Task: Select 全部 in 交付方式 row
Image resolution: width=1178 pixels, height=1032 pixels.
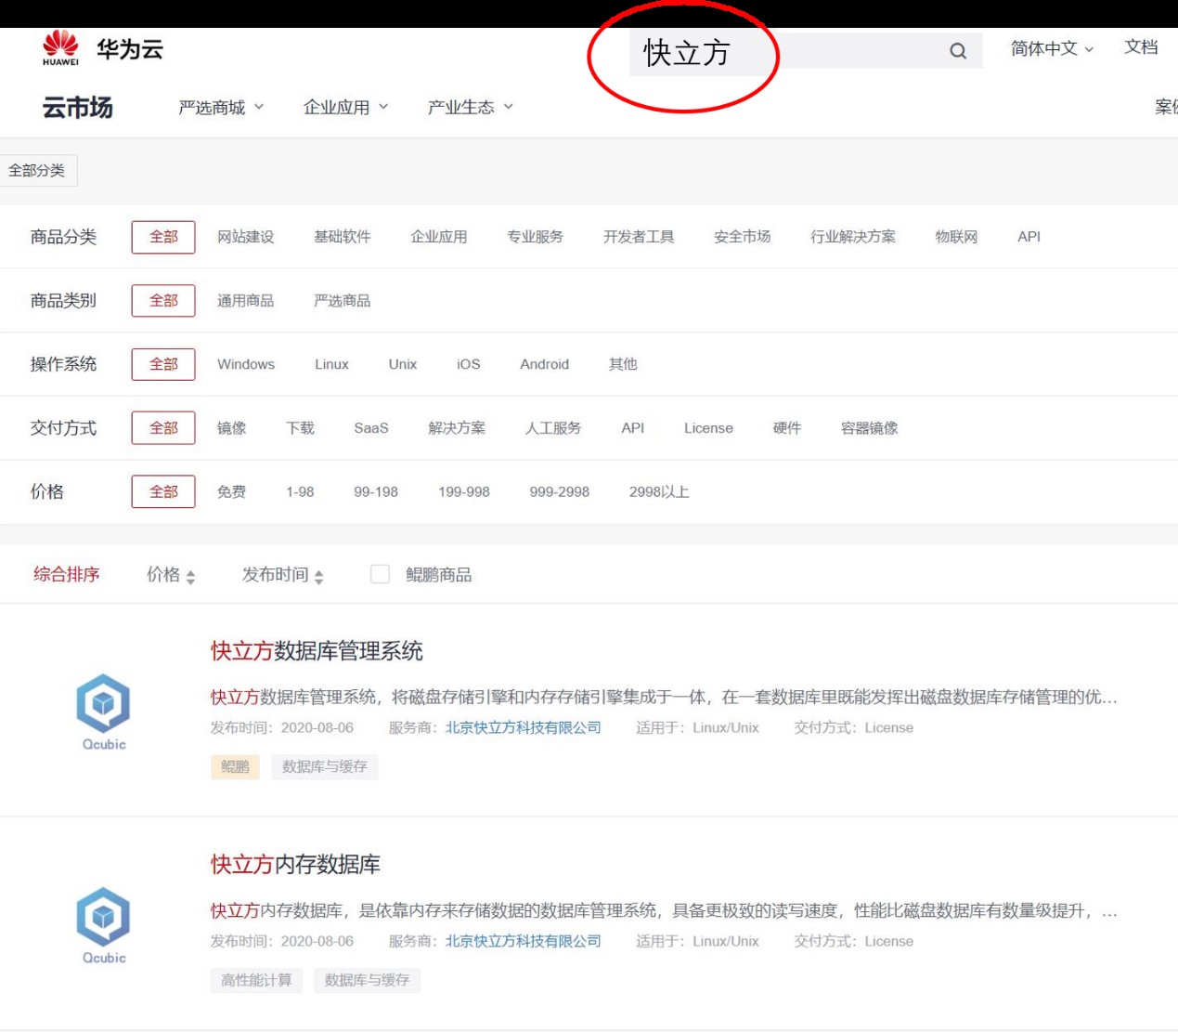Action: (163, 428)
